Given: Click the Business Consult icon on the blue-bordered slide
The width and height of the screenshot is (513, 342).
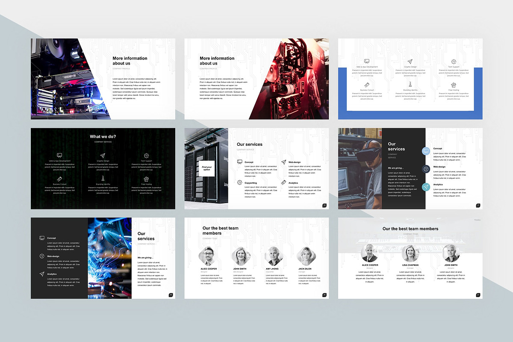Looking at the screenshot, I should coord(367,85).
